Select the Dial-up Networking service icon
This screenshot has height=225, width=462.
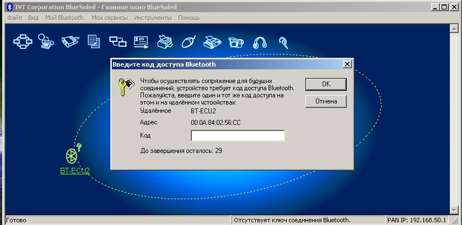46,41
